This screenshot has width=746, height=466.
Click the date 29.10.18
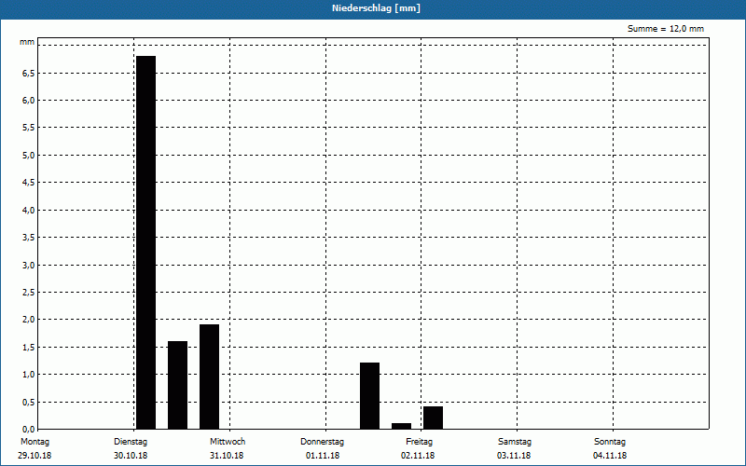point(35,456)
